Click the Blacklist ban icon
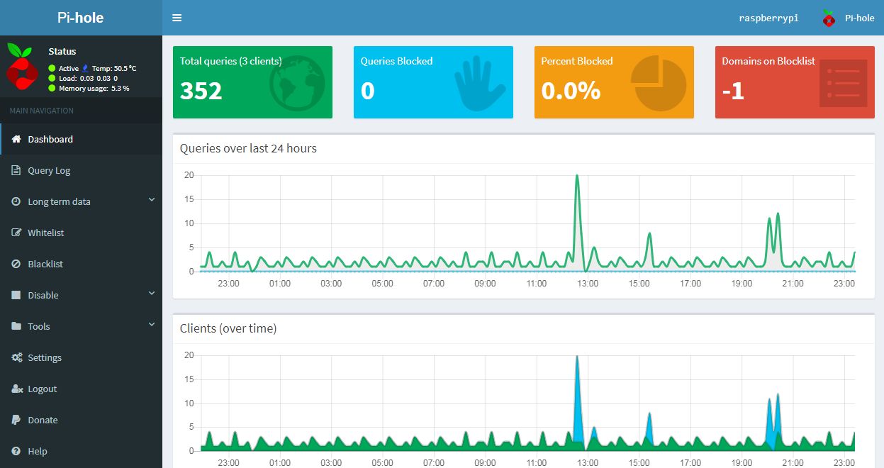Image resolution: width=884 pixels, height=468 pixels. click(16, 264)
